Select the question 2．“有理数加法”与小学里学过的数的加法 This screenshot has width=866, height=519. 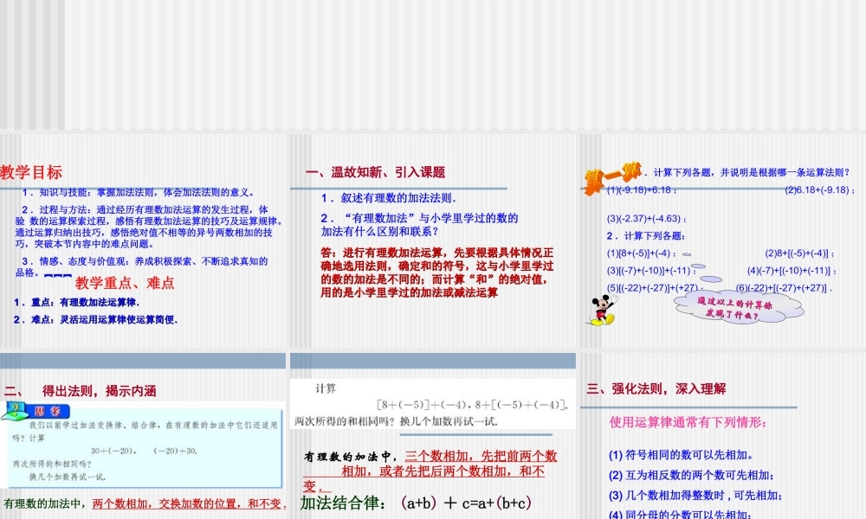tap(420, 225)
